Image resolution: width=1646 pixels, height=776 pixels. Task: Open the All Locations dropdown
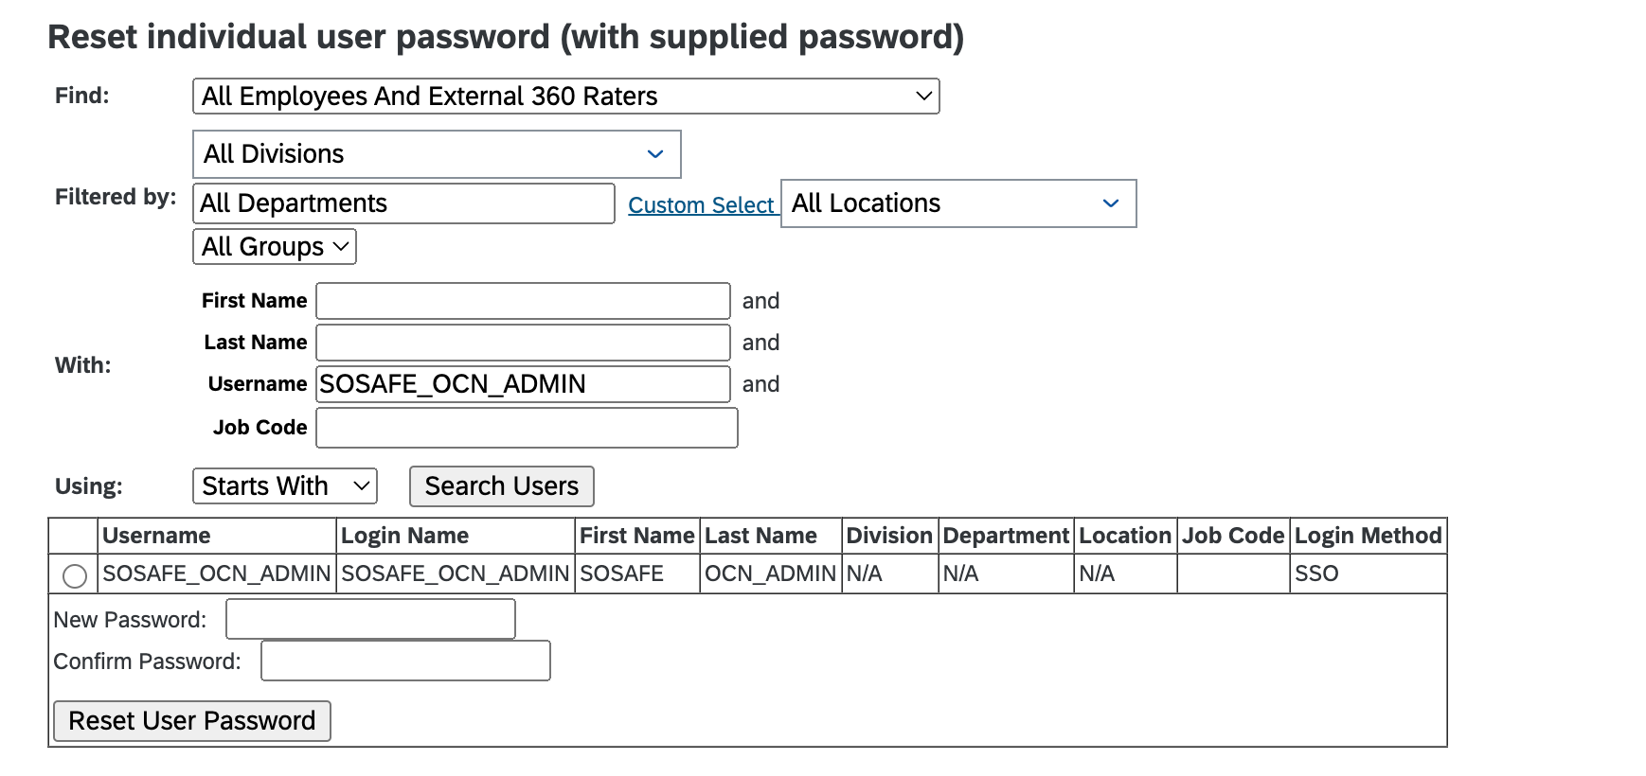(x=957, y=203)
